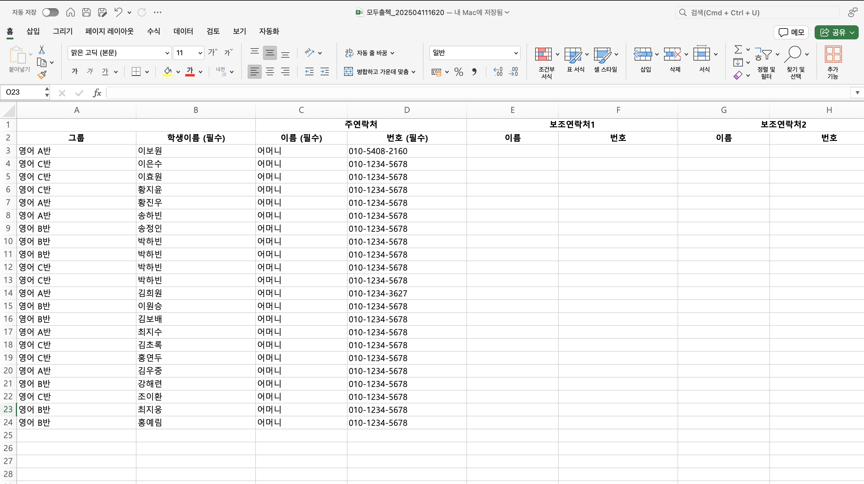The height and width of the screenshot is (484, 864).
Task: Expand the formula bar chevron
Action: point(857,92)
